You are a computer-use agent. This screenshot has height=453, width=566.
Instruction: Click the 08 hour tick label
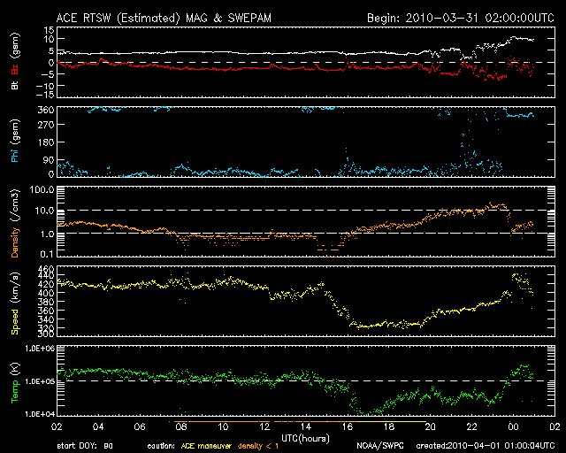181,426
